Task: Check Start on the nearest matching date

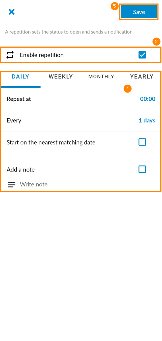Action: point(142,142)
